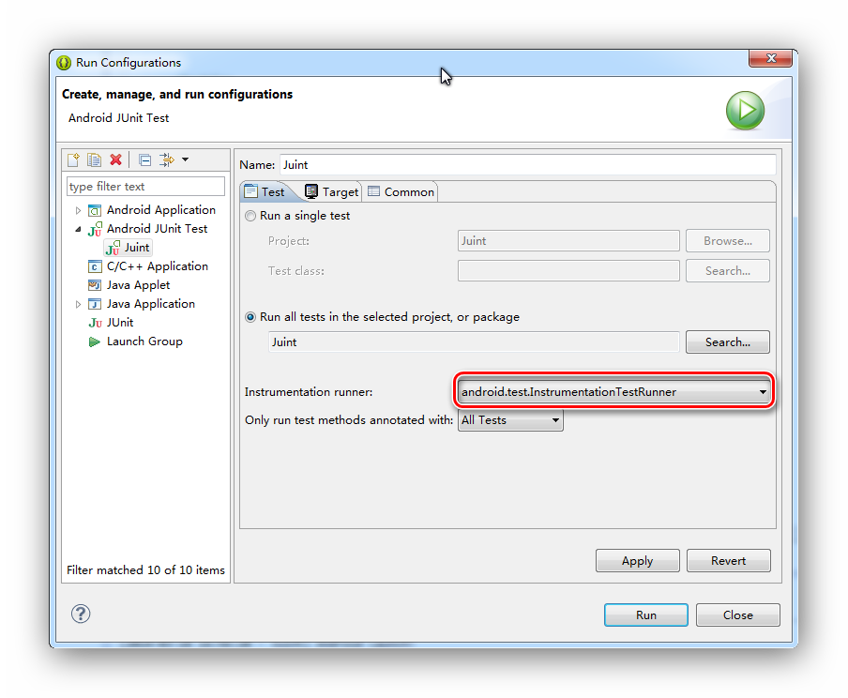Open the All Tests annotation dropdown

pos(555,420)
